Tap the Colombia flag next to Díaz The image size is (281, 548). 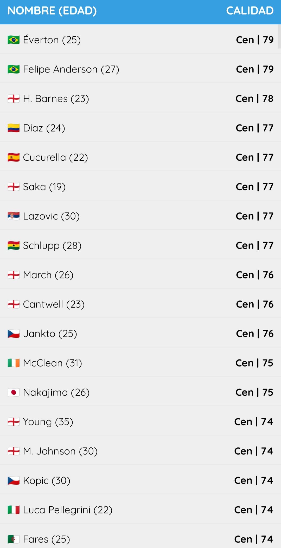coord(14,128)
